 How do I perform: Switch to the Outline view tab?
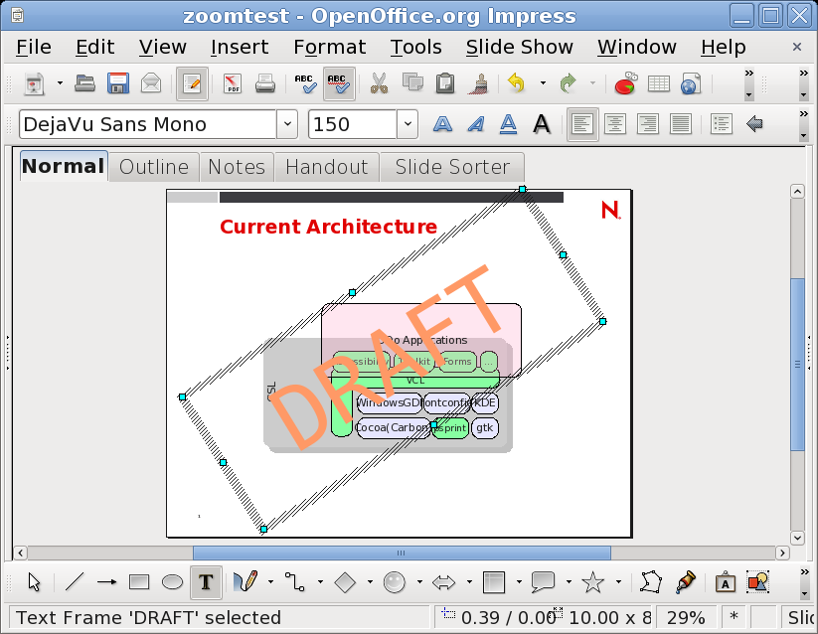154,167
